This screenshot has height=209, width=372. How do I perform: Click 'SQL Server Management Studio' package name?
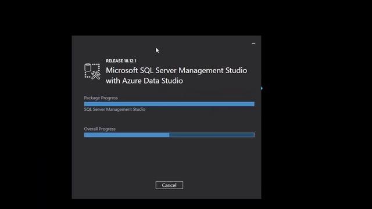115,109
